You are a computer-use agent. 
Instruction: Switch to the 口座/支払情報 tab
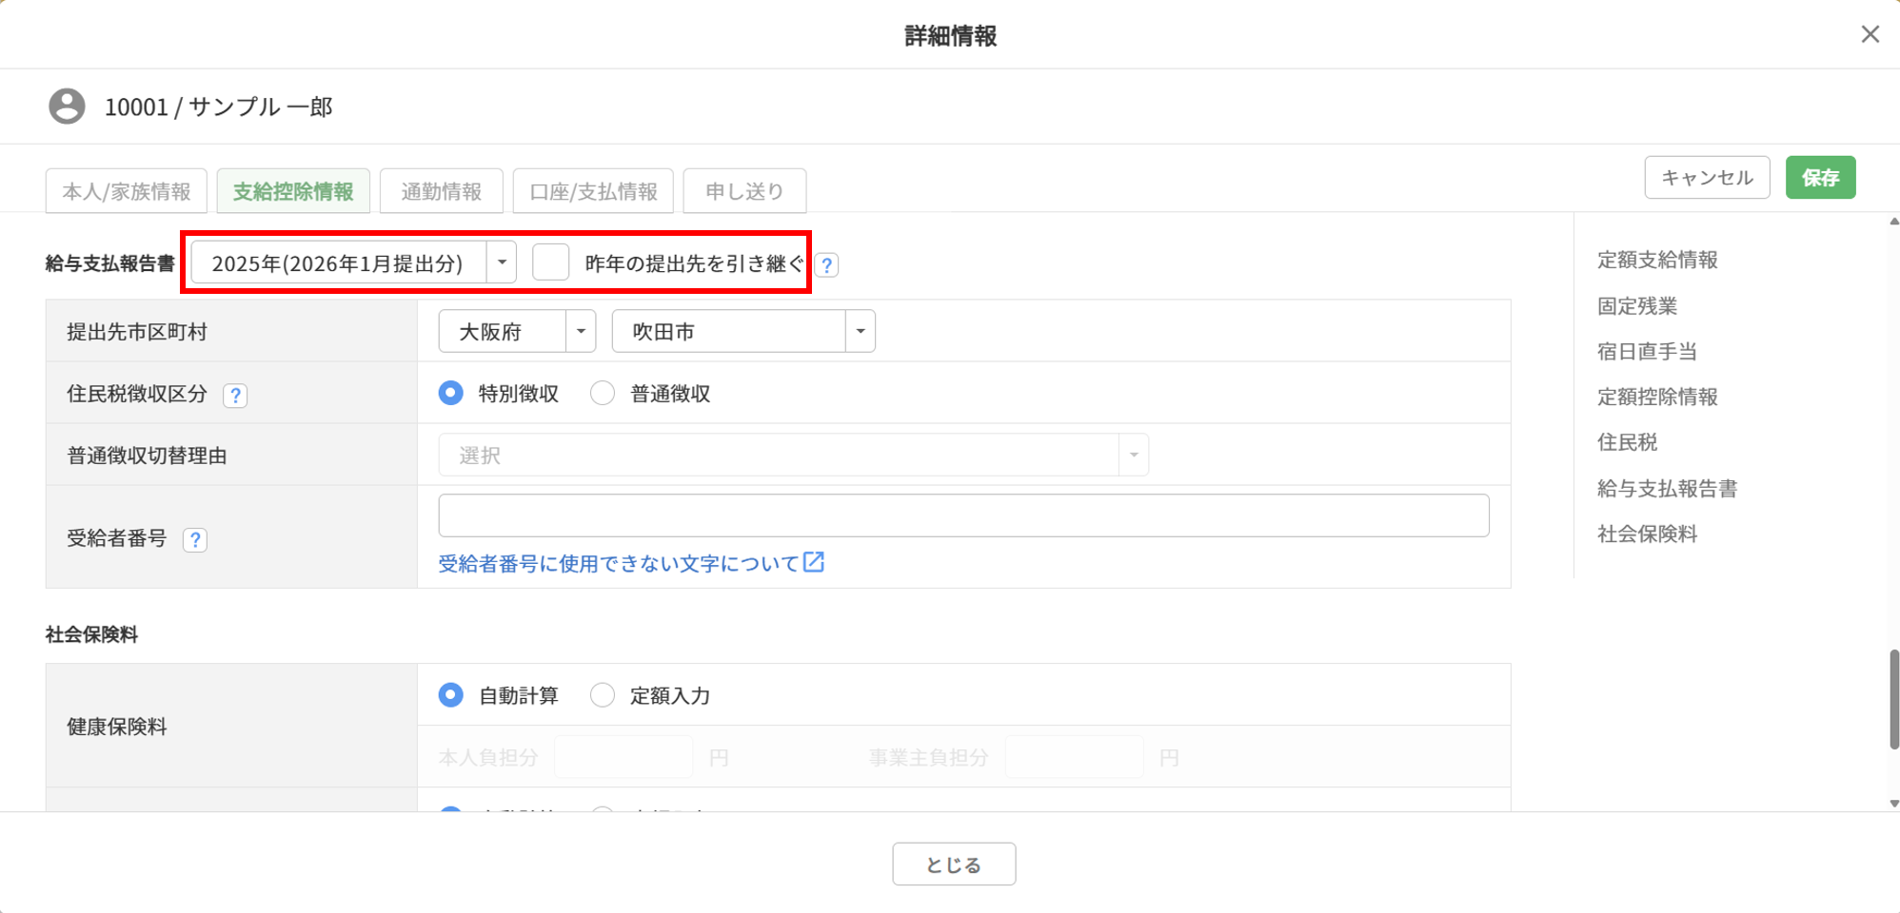(593, 191)
